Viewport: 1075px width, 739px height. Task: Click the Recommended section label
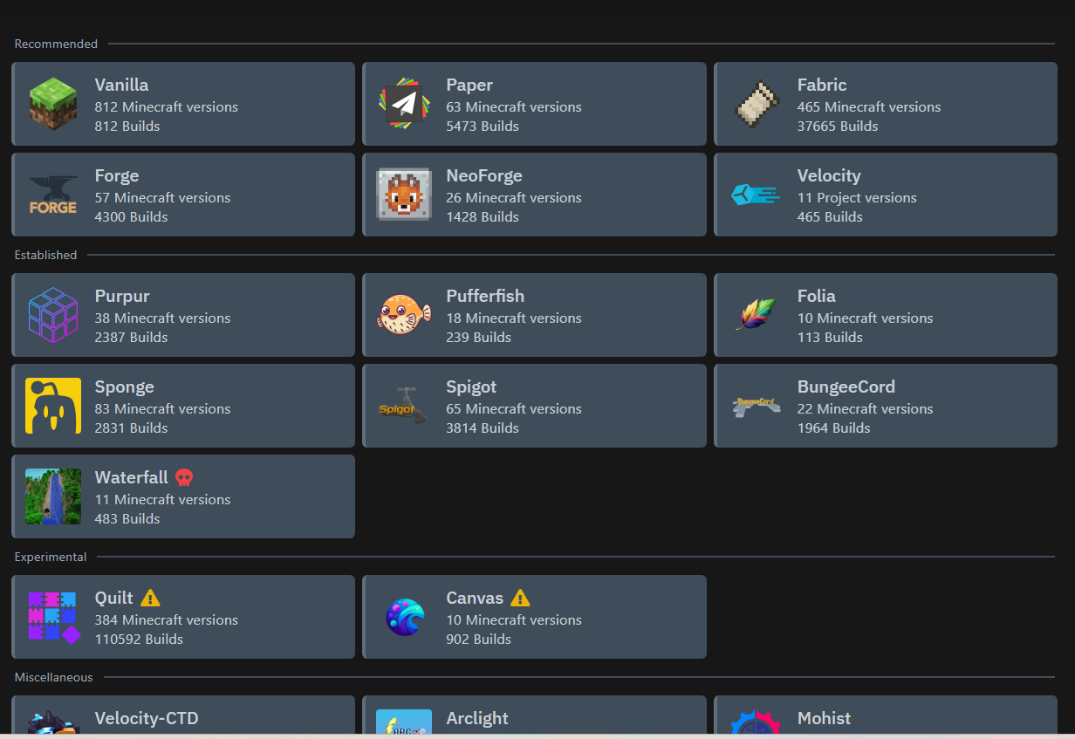click(56, 44)
